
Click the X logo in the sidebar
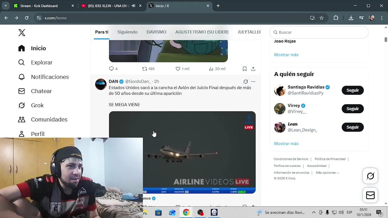(22, 33)
